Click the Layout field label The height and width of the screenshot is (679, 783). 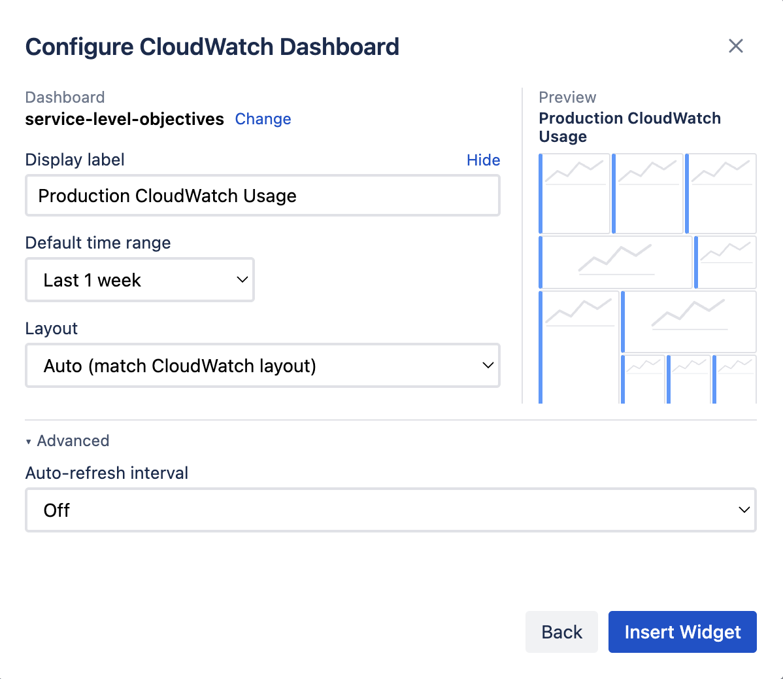[x=52, y=328]
